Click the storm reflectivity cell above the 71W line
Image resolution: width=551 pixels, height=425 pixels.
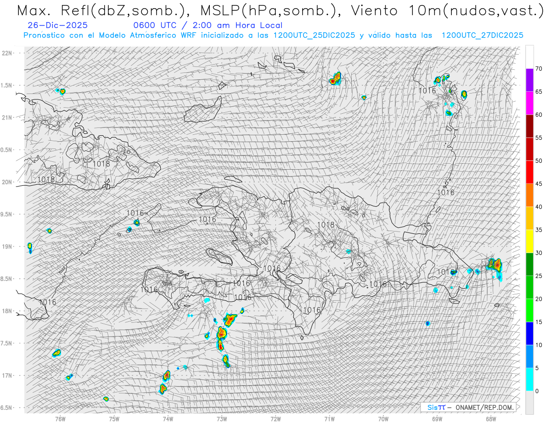coord(336,79)
